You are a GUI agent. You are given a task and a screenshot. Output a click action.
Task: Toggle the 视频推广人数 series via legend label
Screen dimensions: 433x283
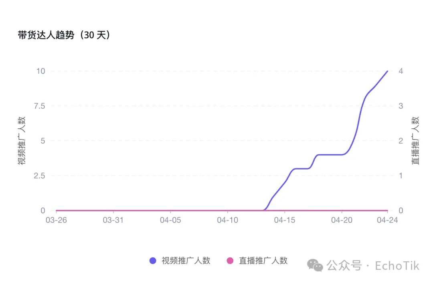(x=186, y=261)
